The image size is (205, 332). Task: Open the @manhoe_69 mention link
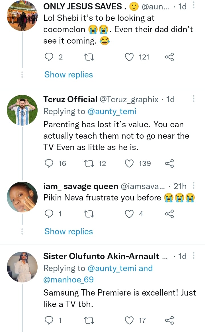tap(68, 280)
